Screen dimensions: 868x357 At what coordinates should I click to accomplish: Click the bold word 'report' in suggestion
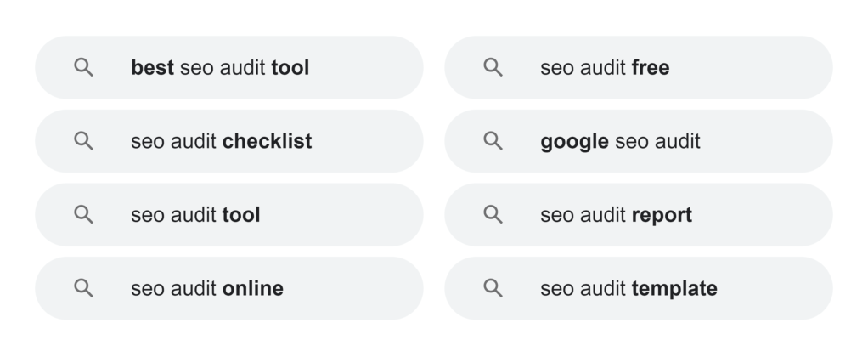pyautogui.click(x=662, y=216)
